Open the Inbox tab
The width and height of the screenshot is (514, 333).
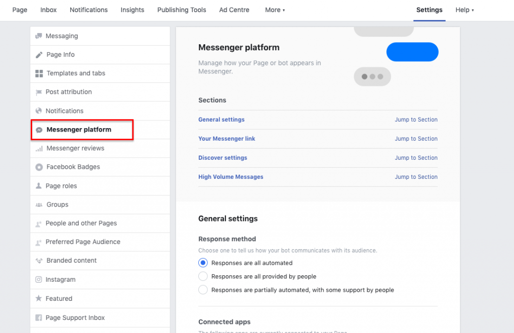pos(49,10)
